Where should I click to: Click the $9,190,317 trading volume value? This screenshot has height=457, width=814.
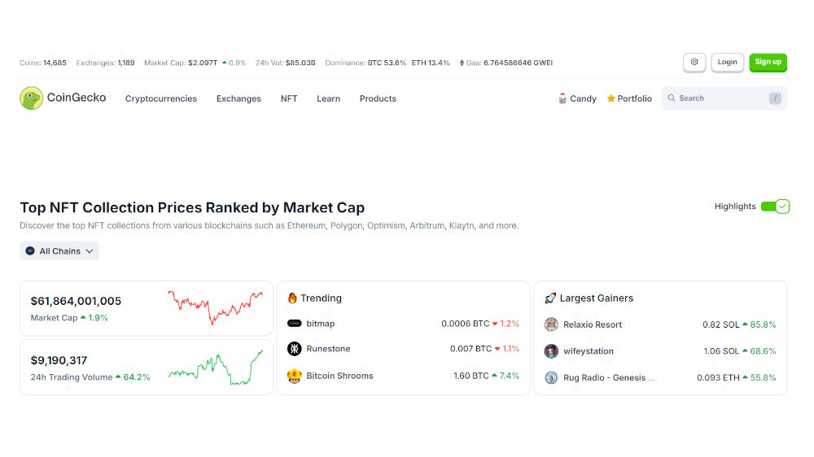pyautogui.click(x=59, y=360)
